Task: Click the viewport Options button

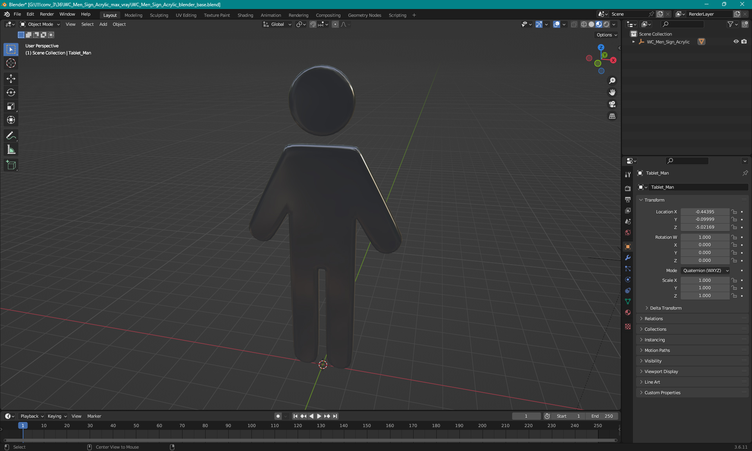Action: click(x=606, y=35)
